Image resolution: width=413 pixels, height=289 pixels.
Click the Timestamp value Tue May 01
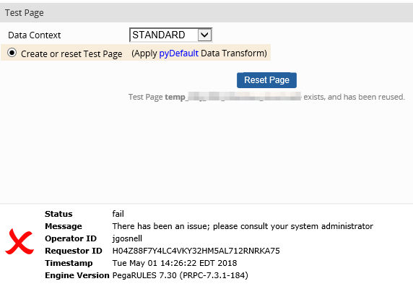point(174,263)
